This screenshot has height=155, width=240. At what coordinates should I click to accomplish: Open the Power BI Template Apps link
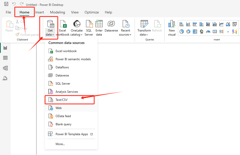coord(71,134)
